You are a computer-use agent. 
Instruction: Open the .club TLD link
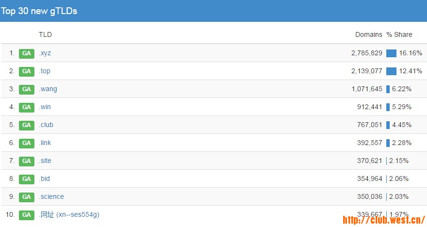[x=46, y=125]
